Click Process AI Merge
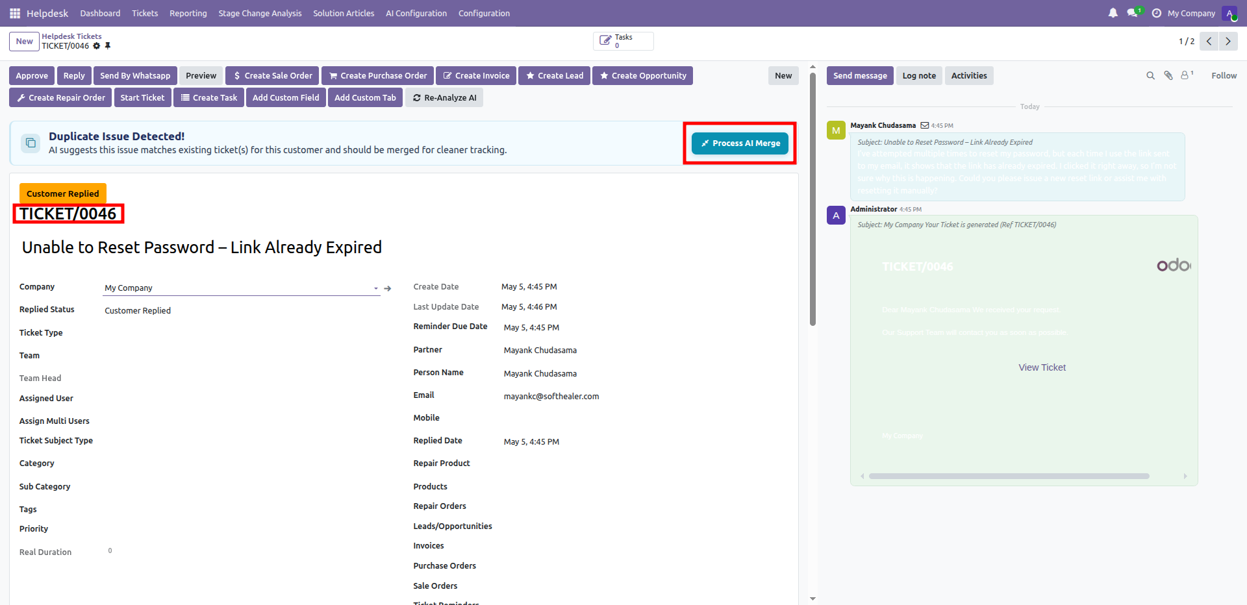 [740, 143]
